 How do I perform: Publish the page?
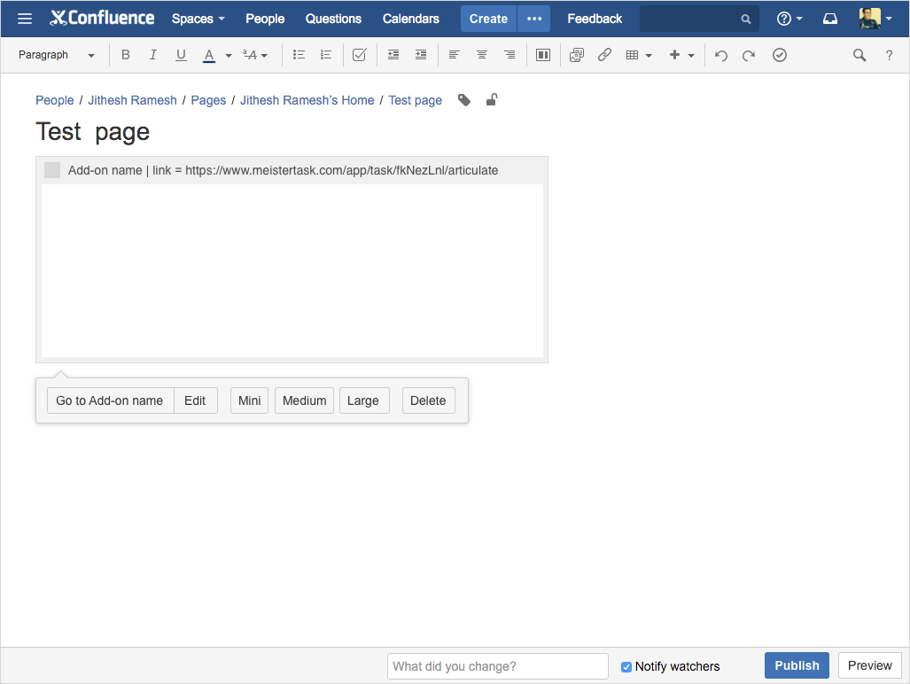point(797,665)
